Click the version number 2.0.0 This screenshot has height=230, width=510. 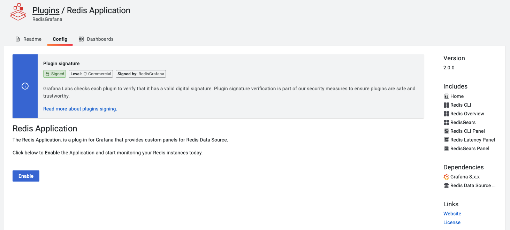(x=449, y=68)
